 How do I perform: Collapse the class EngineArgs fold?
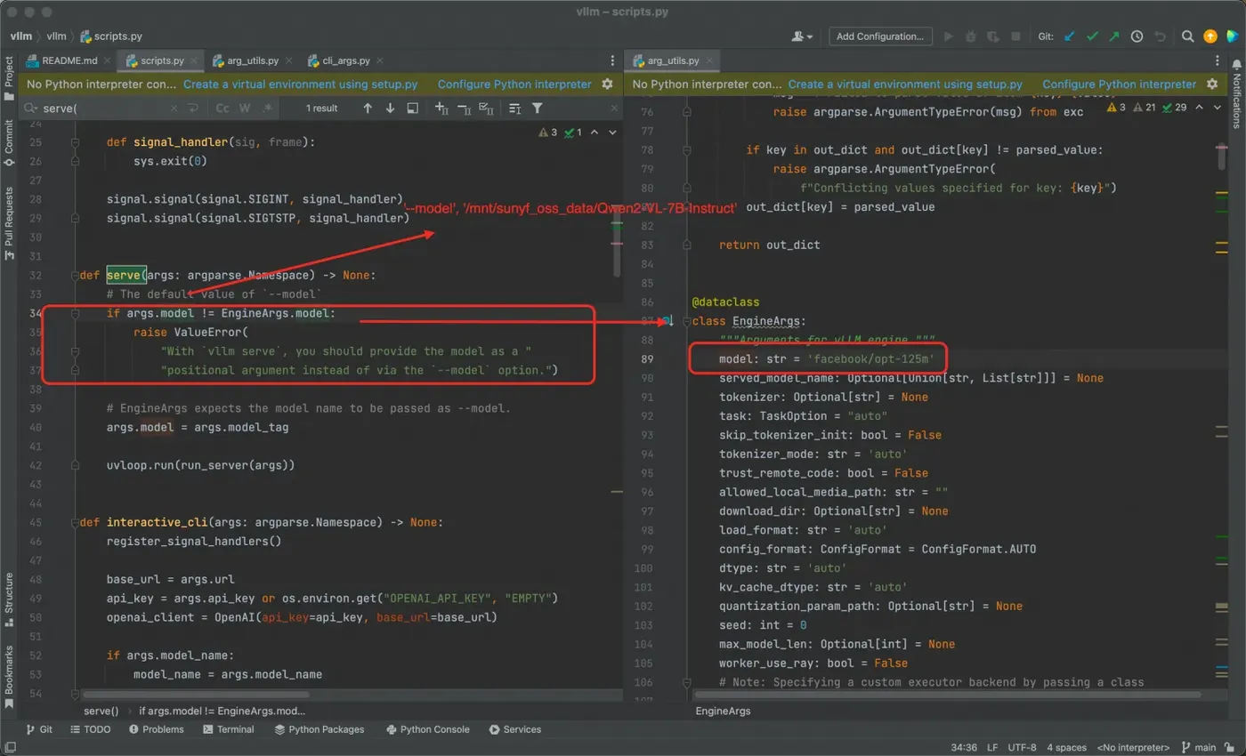click(685, 321)
